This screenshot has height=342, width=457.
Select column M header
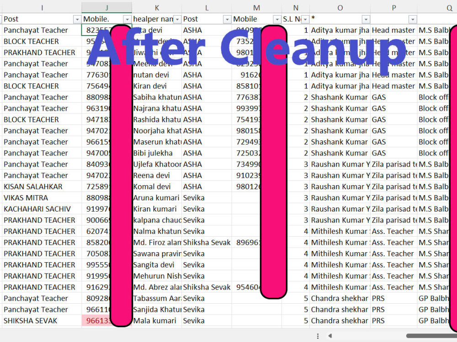[x=256, y=8]
